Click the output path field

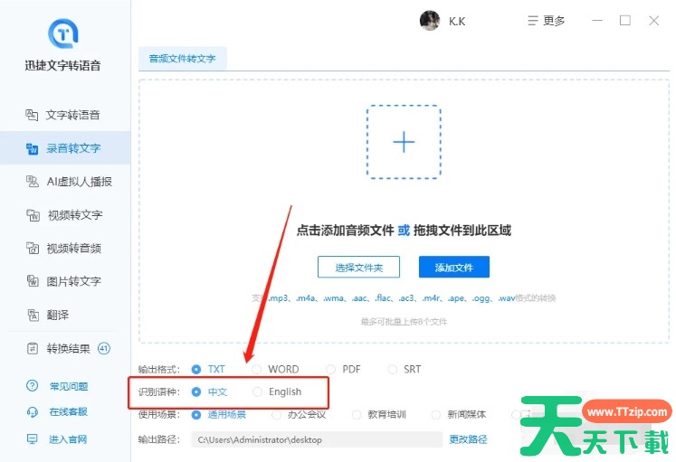[317, 439]
